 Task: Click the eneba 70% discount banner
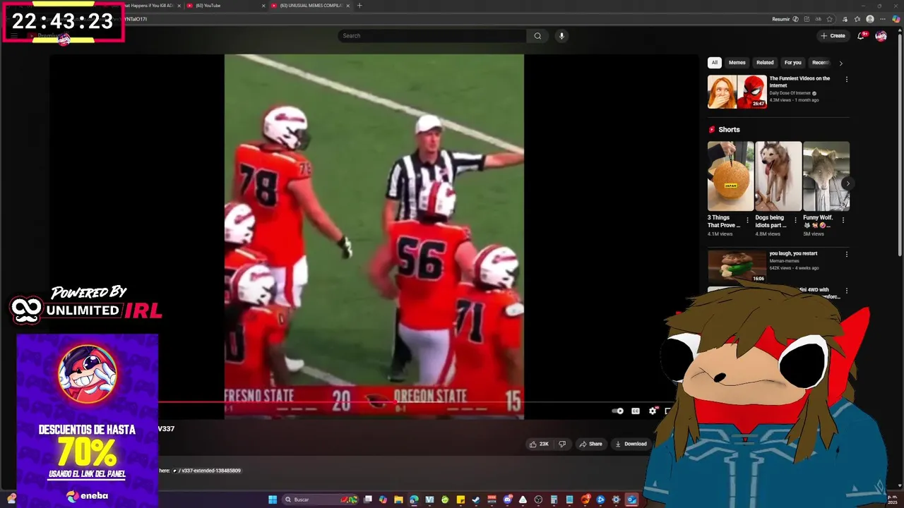88,421
